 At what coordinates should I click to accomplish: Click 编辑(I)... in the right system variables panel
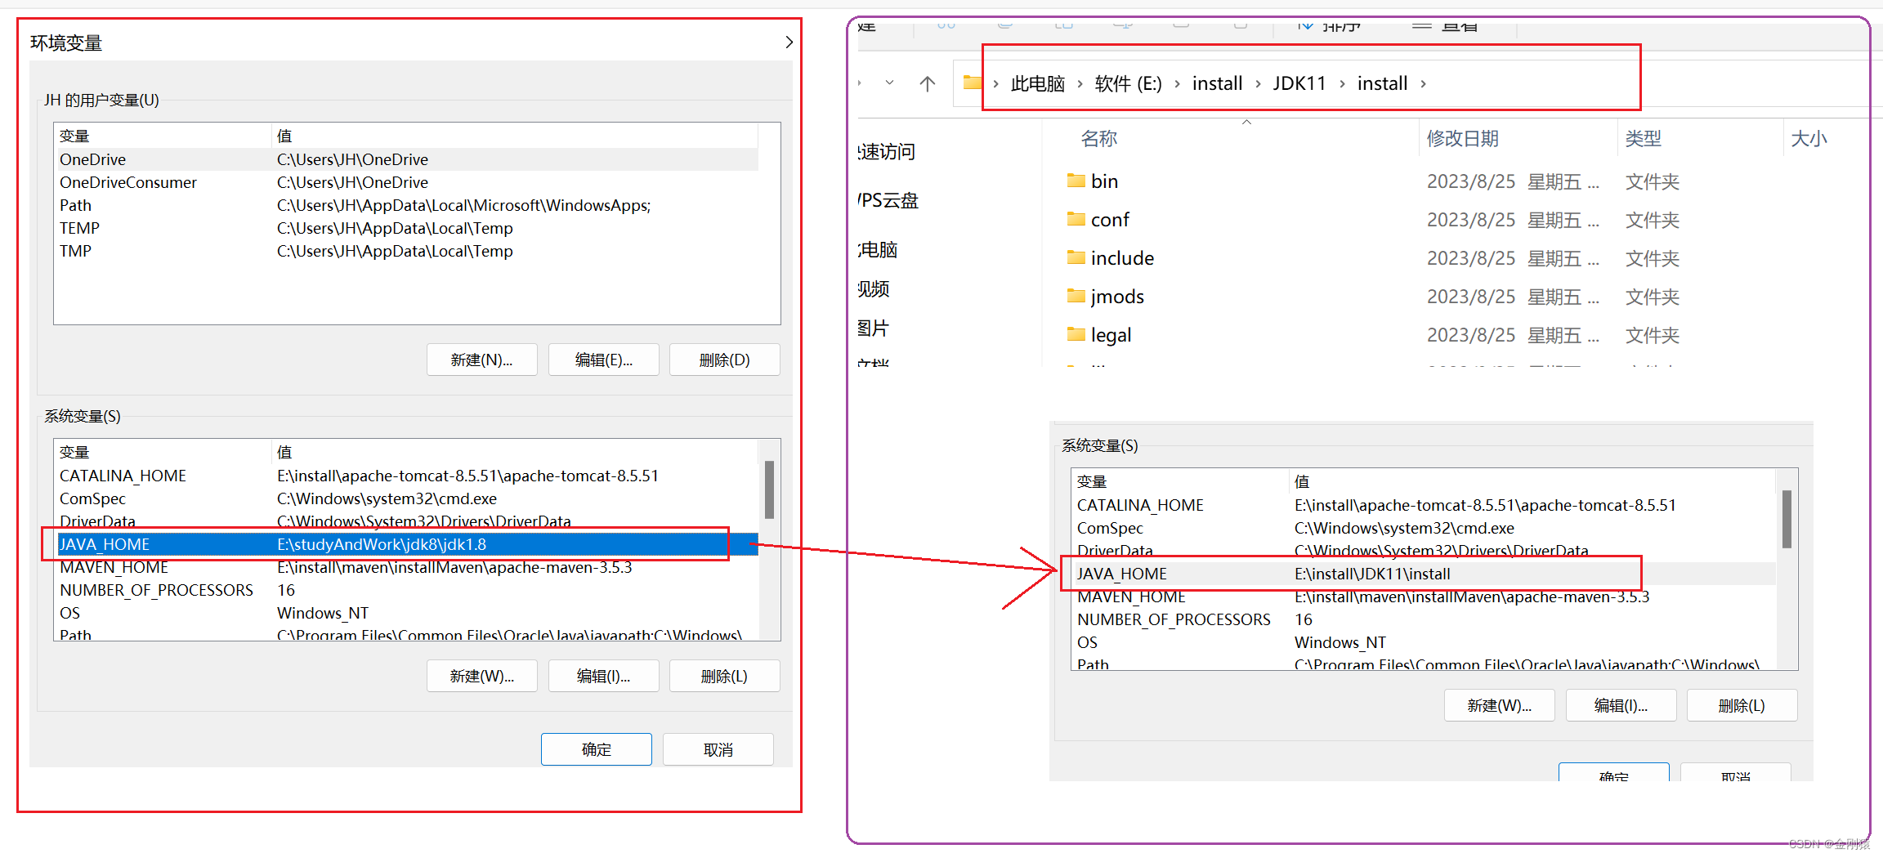[1621, 705]
